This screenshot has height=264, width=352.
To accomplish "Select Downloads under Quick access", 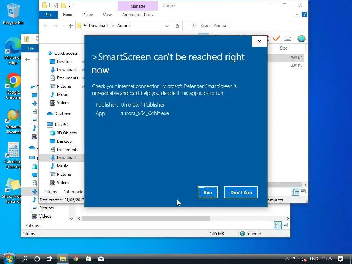I will pyautogui.click(x=64, y=70).
